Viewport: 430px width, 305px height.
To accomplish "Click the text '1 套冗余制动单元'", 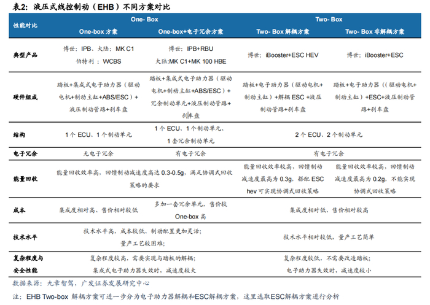I will (191, 141).
